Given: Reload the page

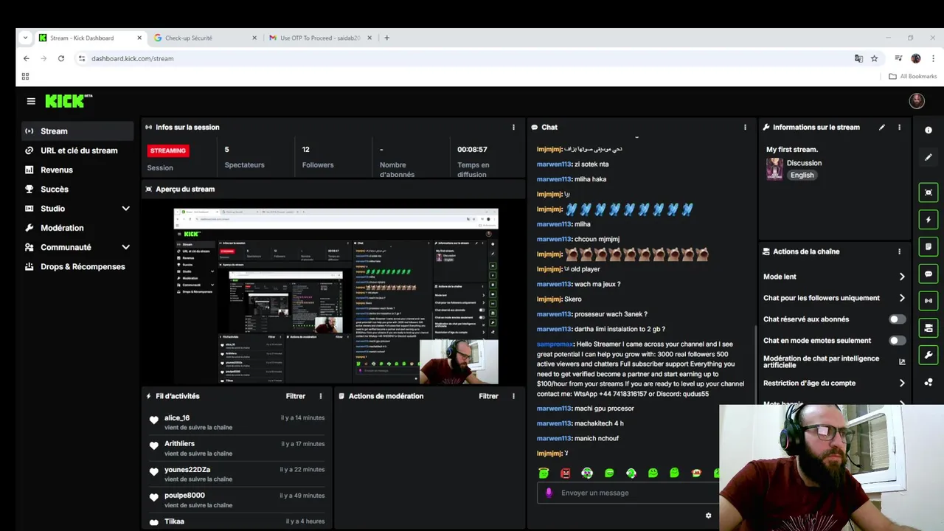Looking at the screenshot, I should click(x=61, y=58).
